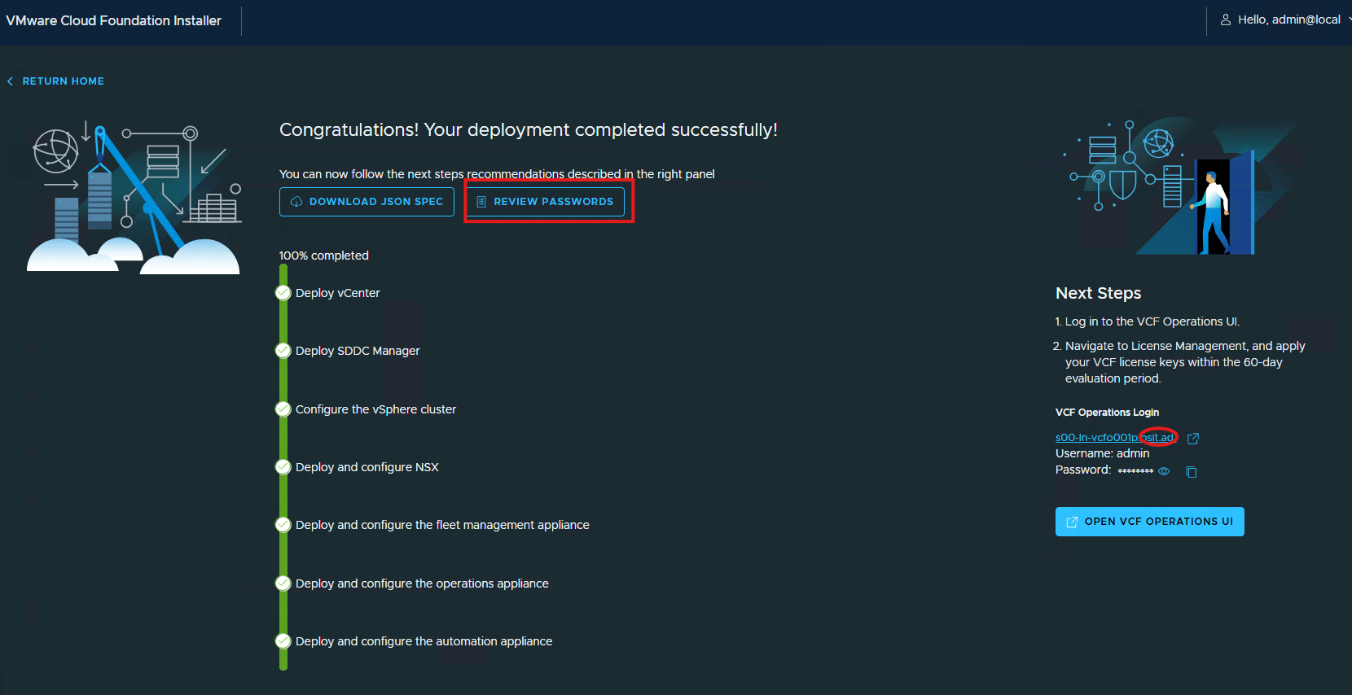Click the masked password value
The height and width of the screenshot is (695, 1352).
(x=1135, y=471)
